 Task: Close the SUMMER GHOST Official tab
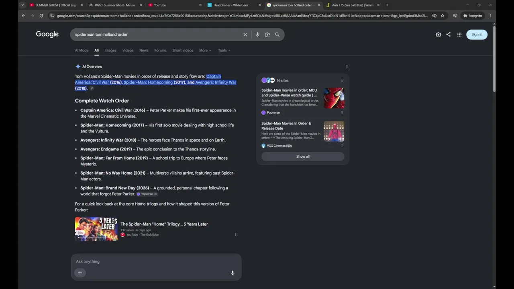coord(82,5)
